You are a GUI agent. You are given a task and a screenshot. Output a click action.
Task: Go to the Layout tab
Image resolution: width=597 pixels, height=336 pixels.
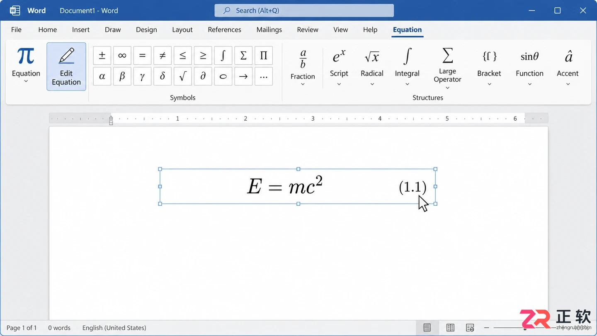pyautogui.click(x=182, y=29)
